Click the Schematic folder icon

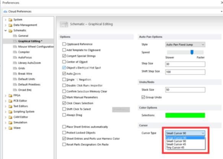coord(10,30)
